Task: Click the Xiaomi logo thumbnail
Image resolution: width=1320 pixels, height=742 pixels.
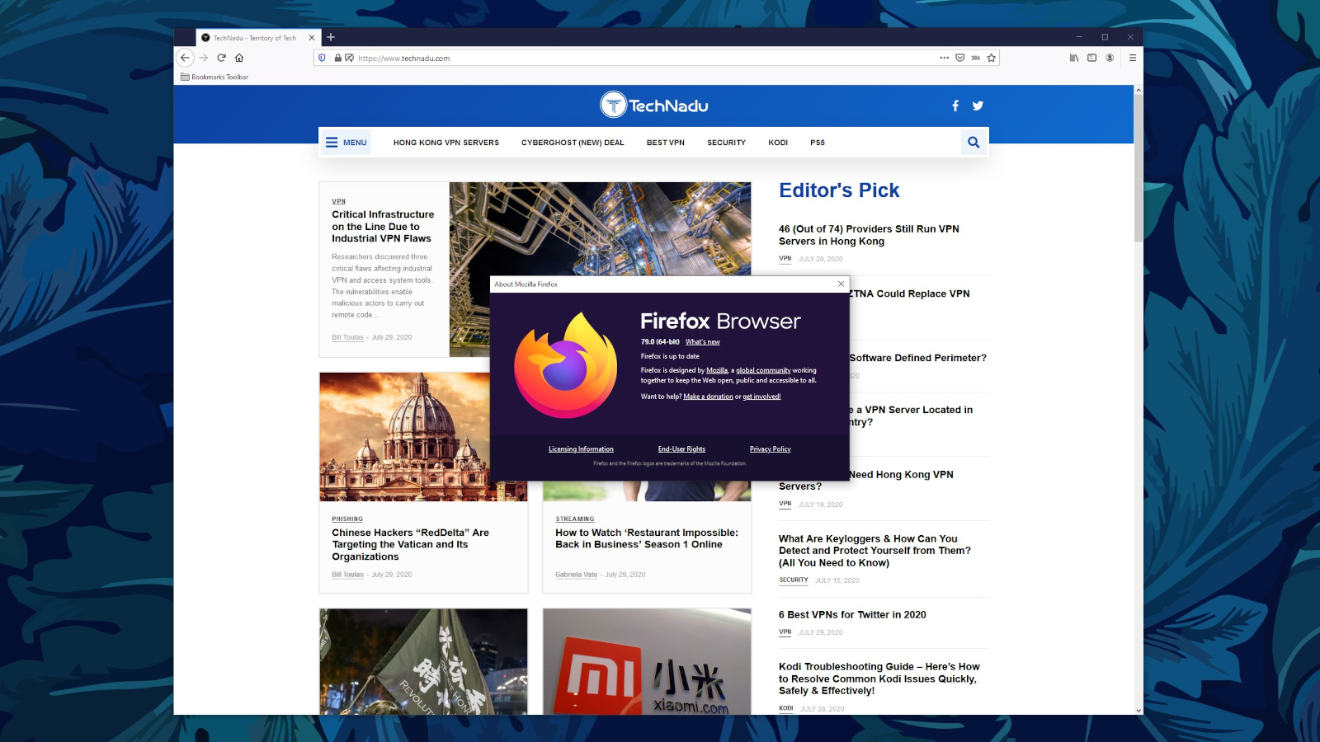Action: (x=647, y=661)
